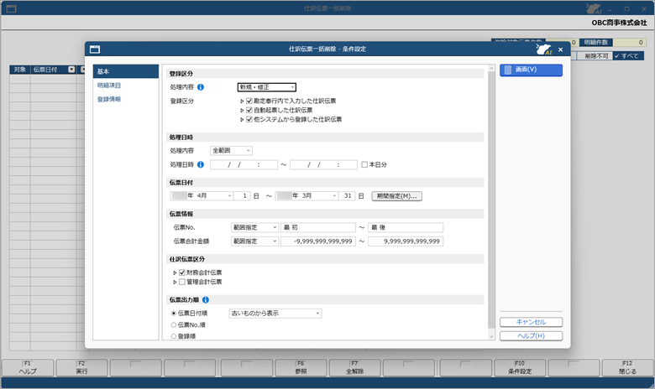
Task: Expand 自動起票した仕訳伝票 tree arrow
Action: coord(242,110)
